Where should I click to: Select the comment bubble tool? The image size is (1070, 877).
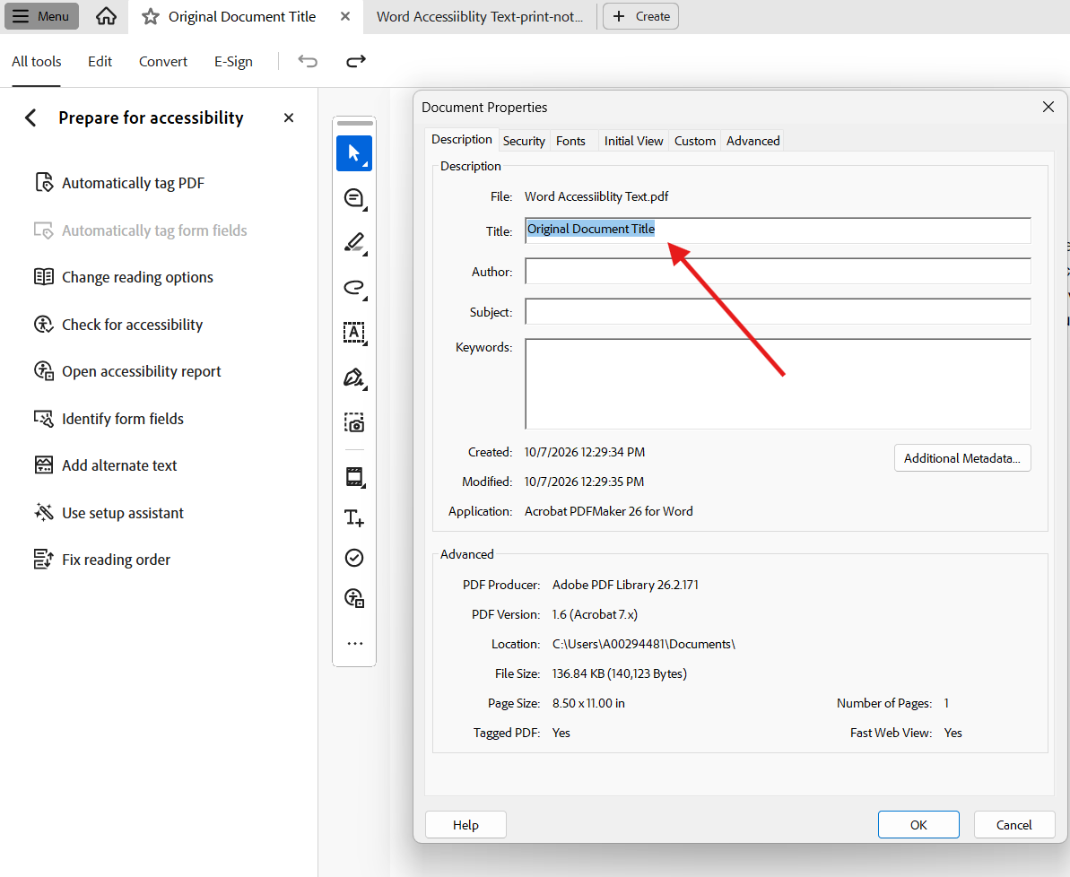(x=354, y=198)
